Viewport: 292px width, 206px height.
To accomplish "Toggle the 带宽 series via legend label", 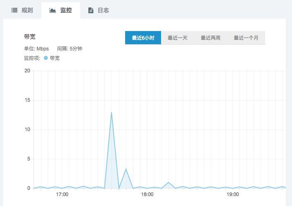I will tap(55, 58).
